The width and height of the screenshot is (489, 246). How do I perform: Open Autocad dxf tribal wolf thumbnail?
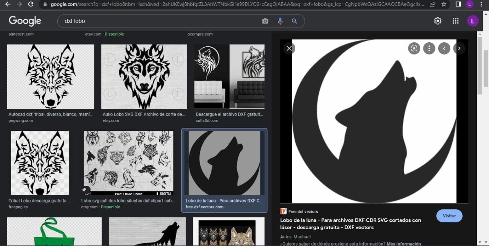51,77
